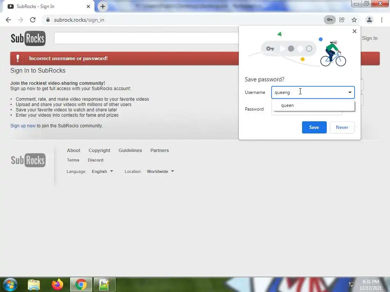Viewport: 390px width, 292px height.
Task: Close the SubRocks - Sign In tab
Action: 88,6
